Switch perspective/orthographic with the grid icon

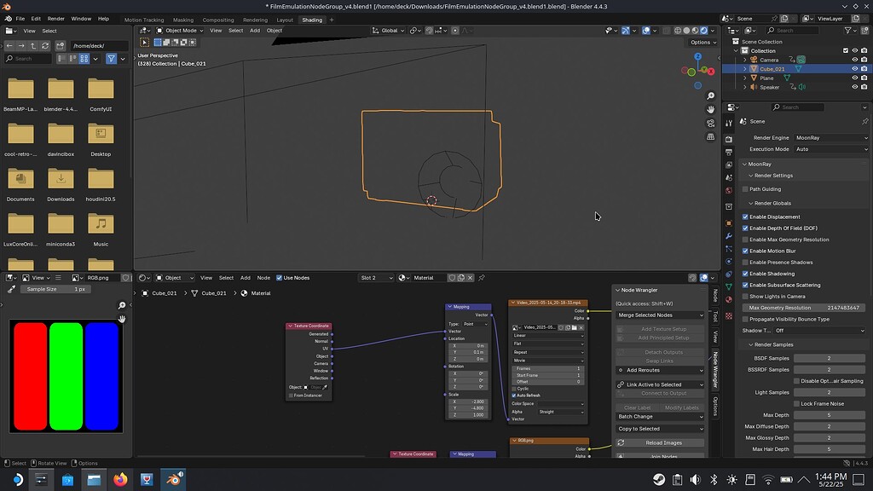[x=710, y=136]
